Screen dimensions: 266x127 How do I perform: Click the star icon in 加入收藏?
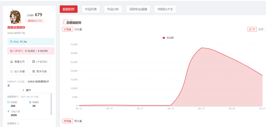click(x=12, y=71)
